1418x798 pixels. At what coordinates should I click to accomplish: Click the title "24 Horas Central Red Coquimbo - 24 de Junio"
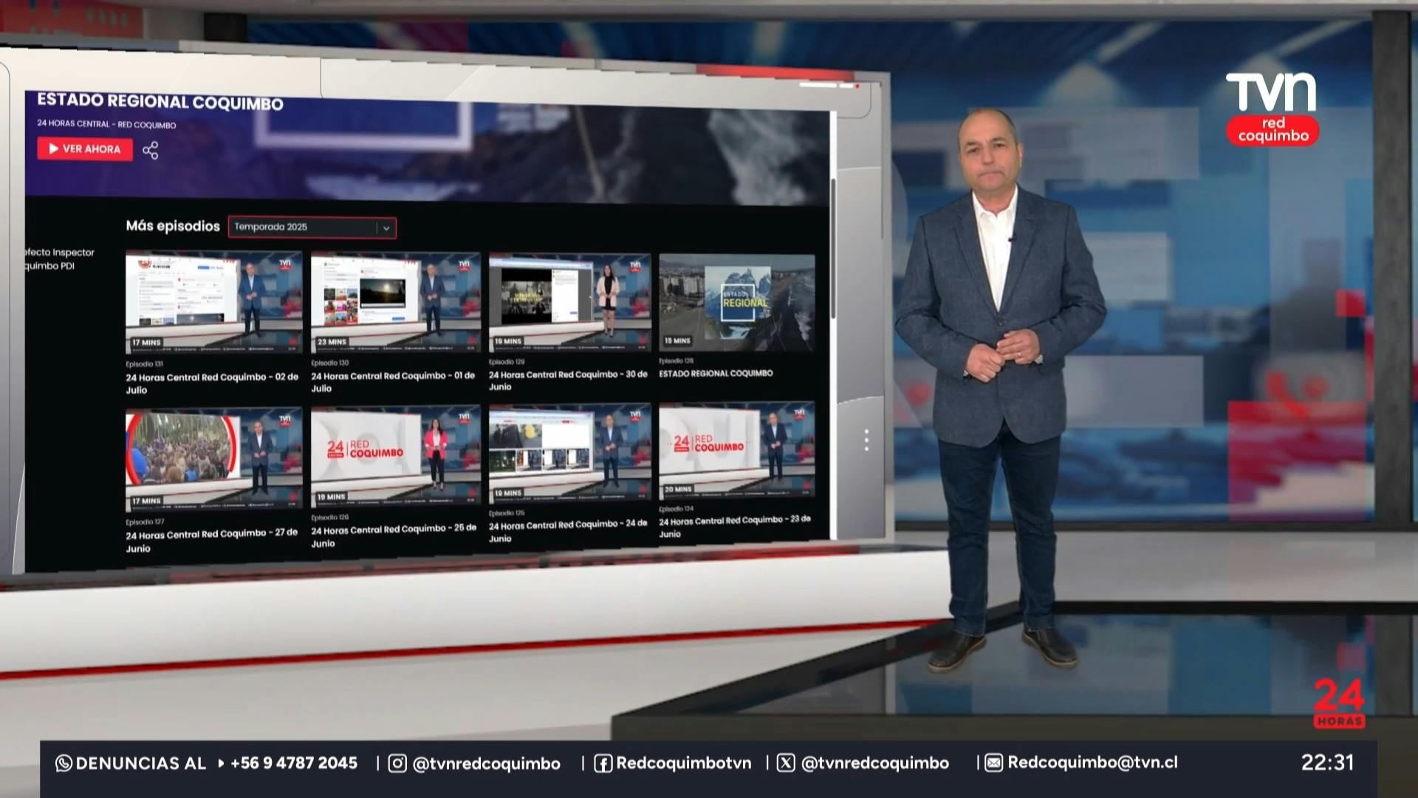(x=568, y=531)
